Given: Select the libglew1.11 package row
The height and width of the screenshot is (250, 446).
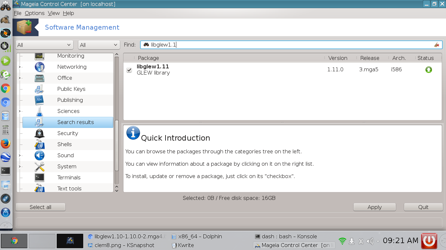Looking at the screenshot, I should click(282, 70).
